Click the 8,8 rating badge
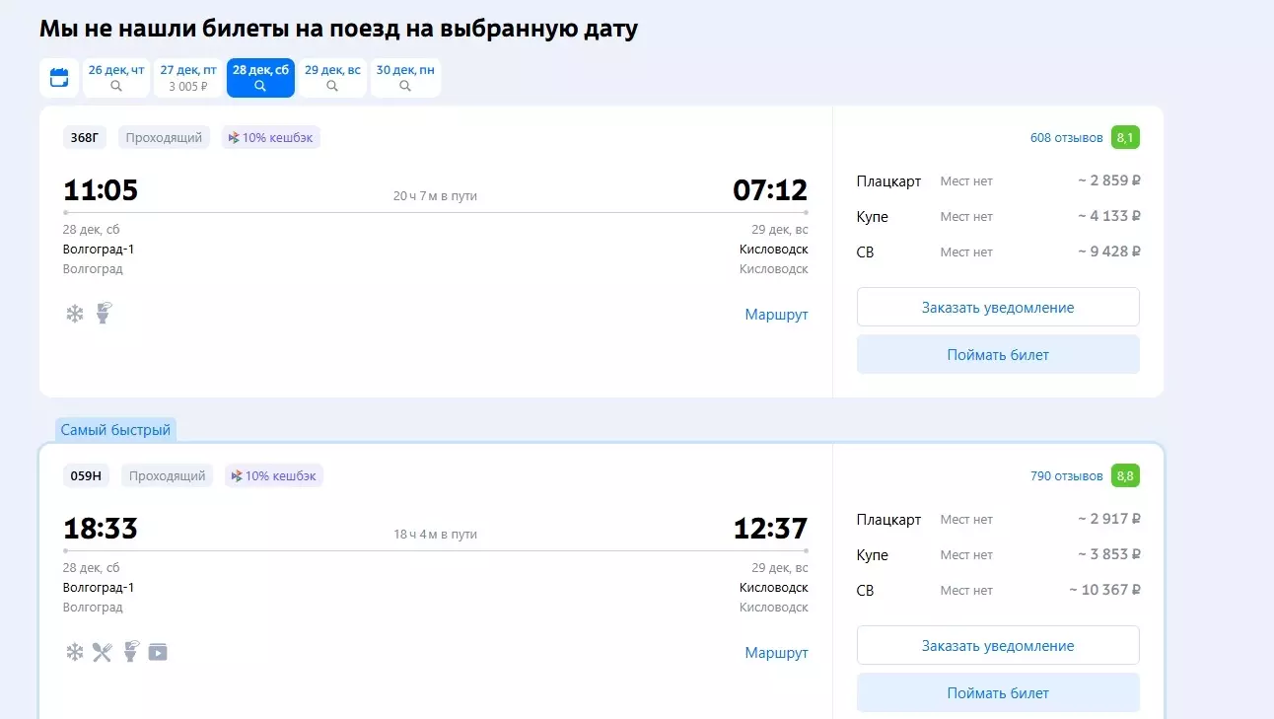 [1125, 476]
